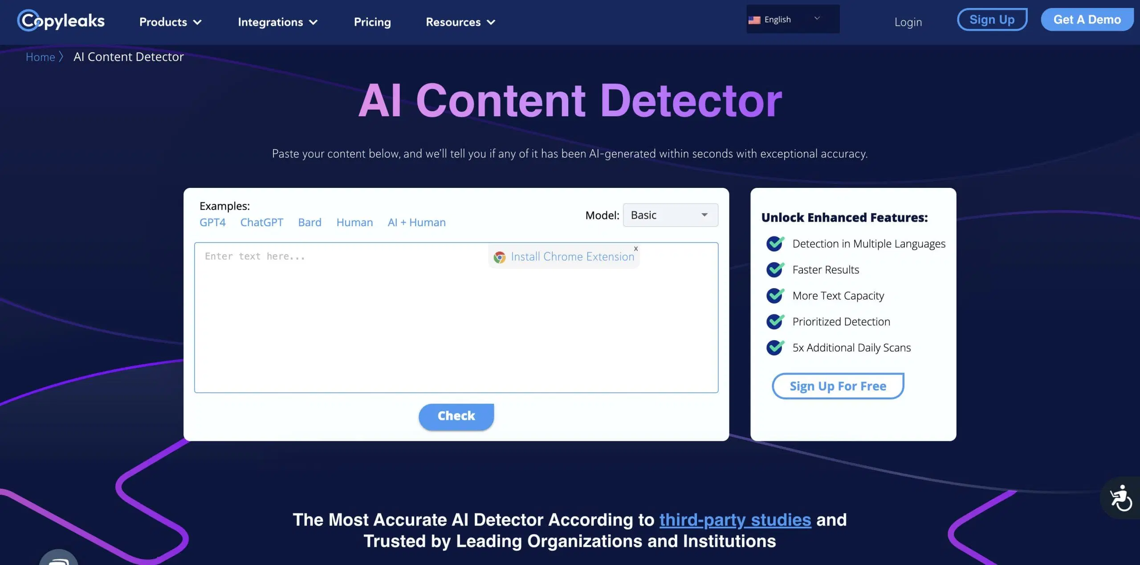Viewport: 1140px width, 565px height.
Task: Open the Model Basic dropdown
Action: point(670,215)
